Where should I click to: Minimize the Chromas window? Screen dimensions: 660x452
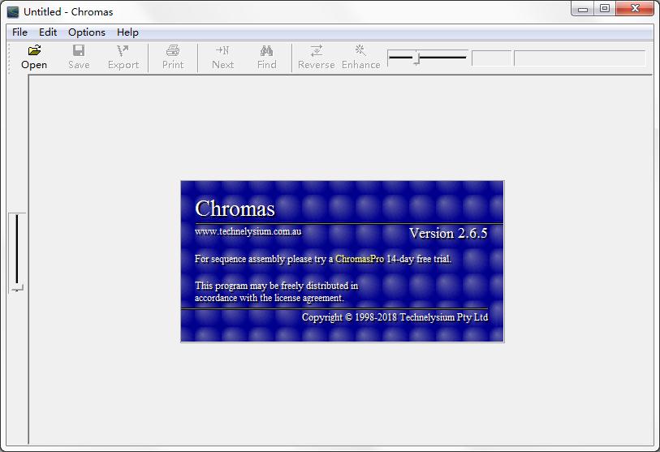pos(583,8)
